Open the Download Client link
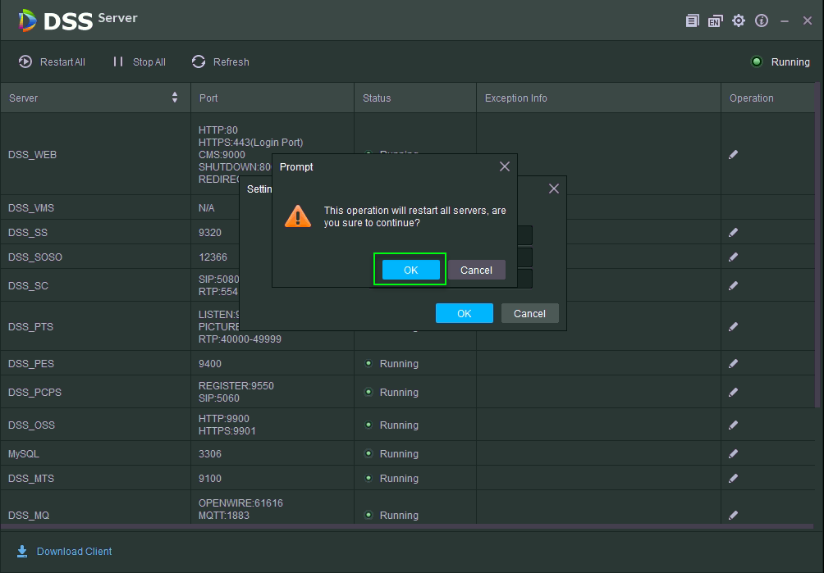Viewport: 824px width, 573px height. 65,551
